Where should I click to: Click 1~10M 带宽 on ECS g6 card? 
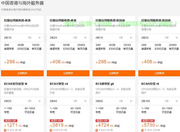[99, 110]
